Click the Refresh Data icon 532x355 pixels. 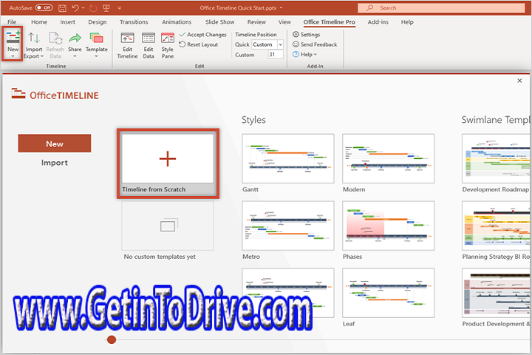[x=55, y=45]
